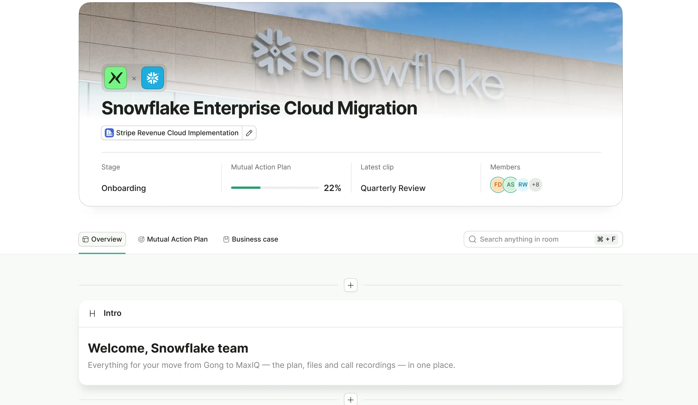
Task: Click the Mutual Action Plan progress bar
Action: click(275, 188)
